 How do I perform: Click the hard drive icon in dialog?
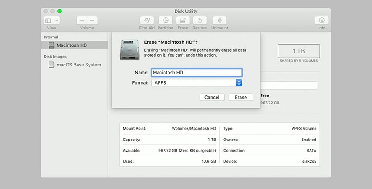(x=130, y=49)
